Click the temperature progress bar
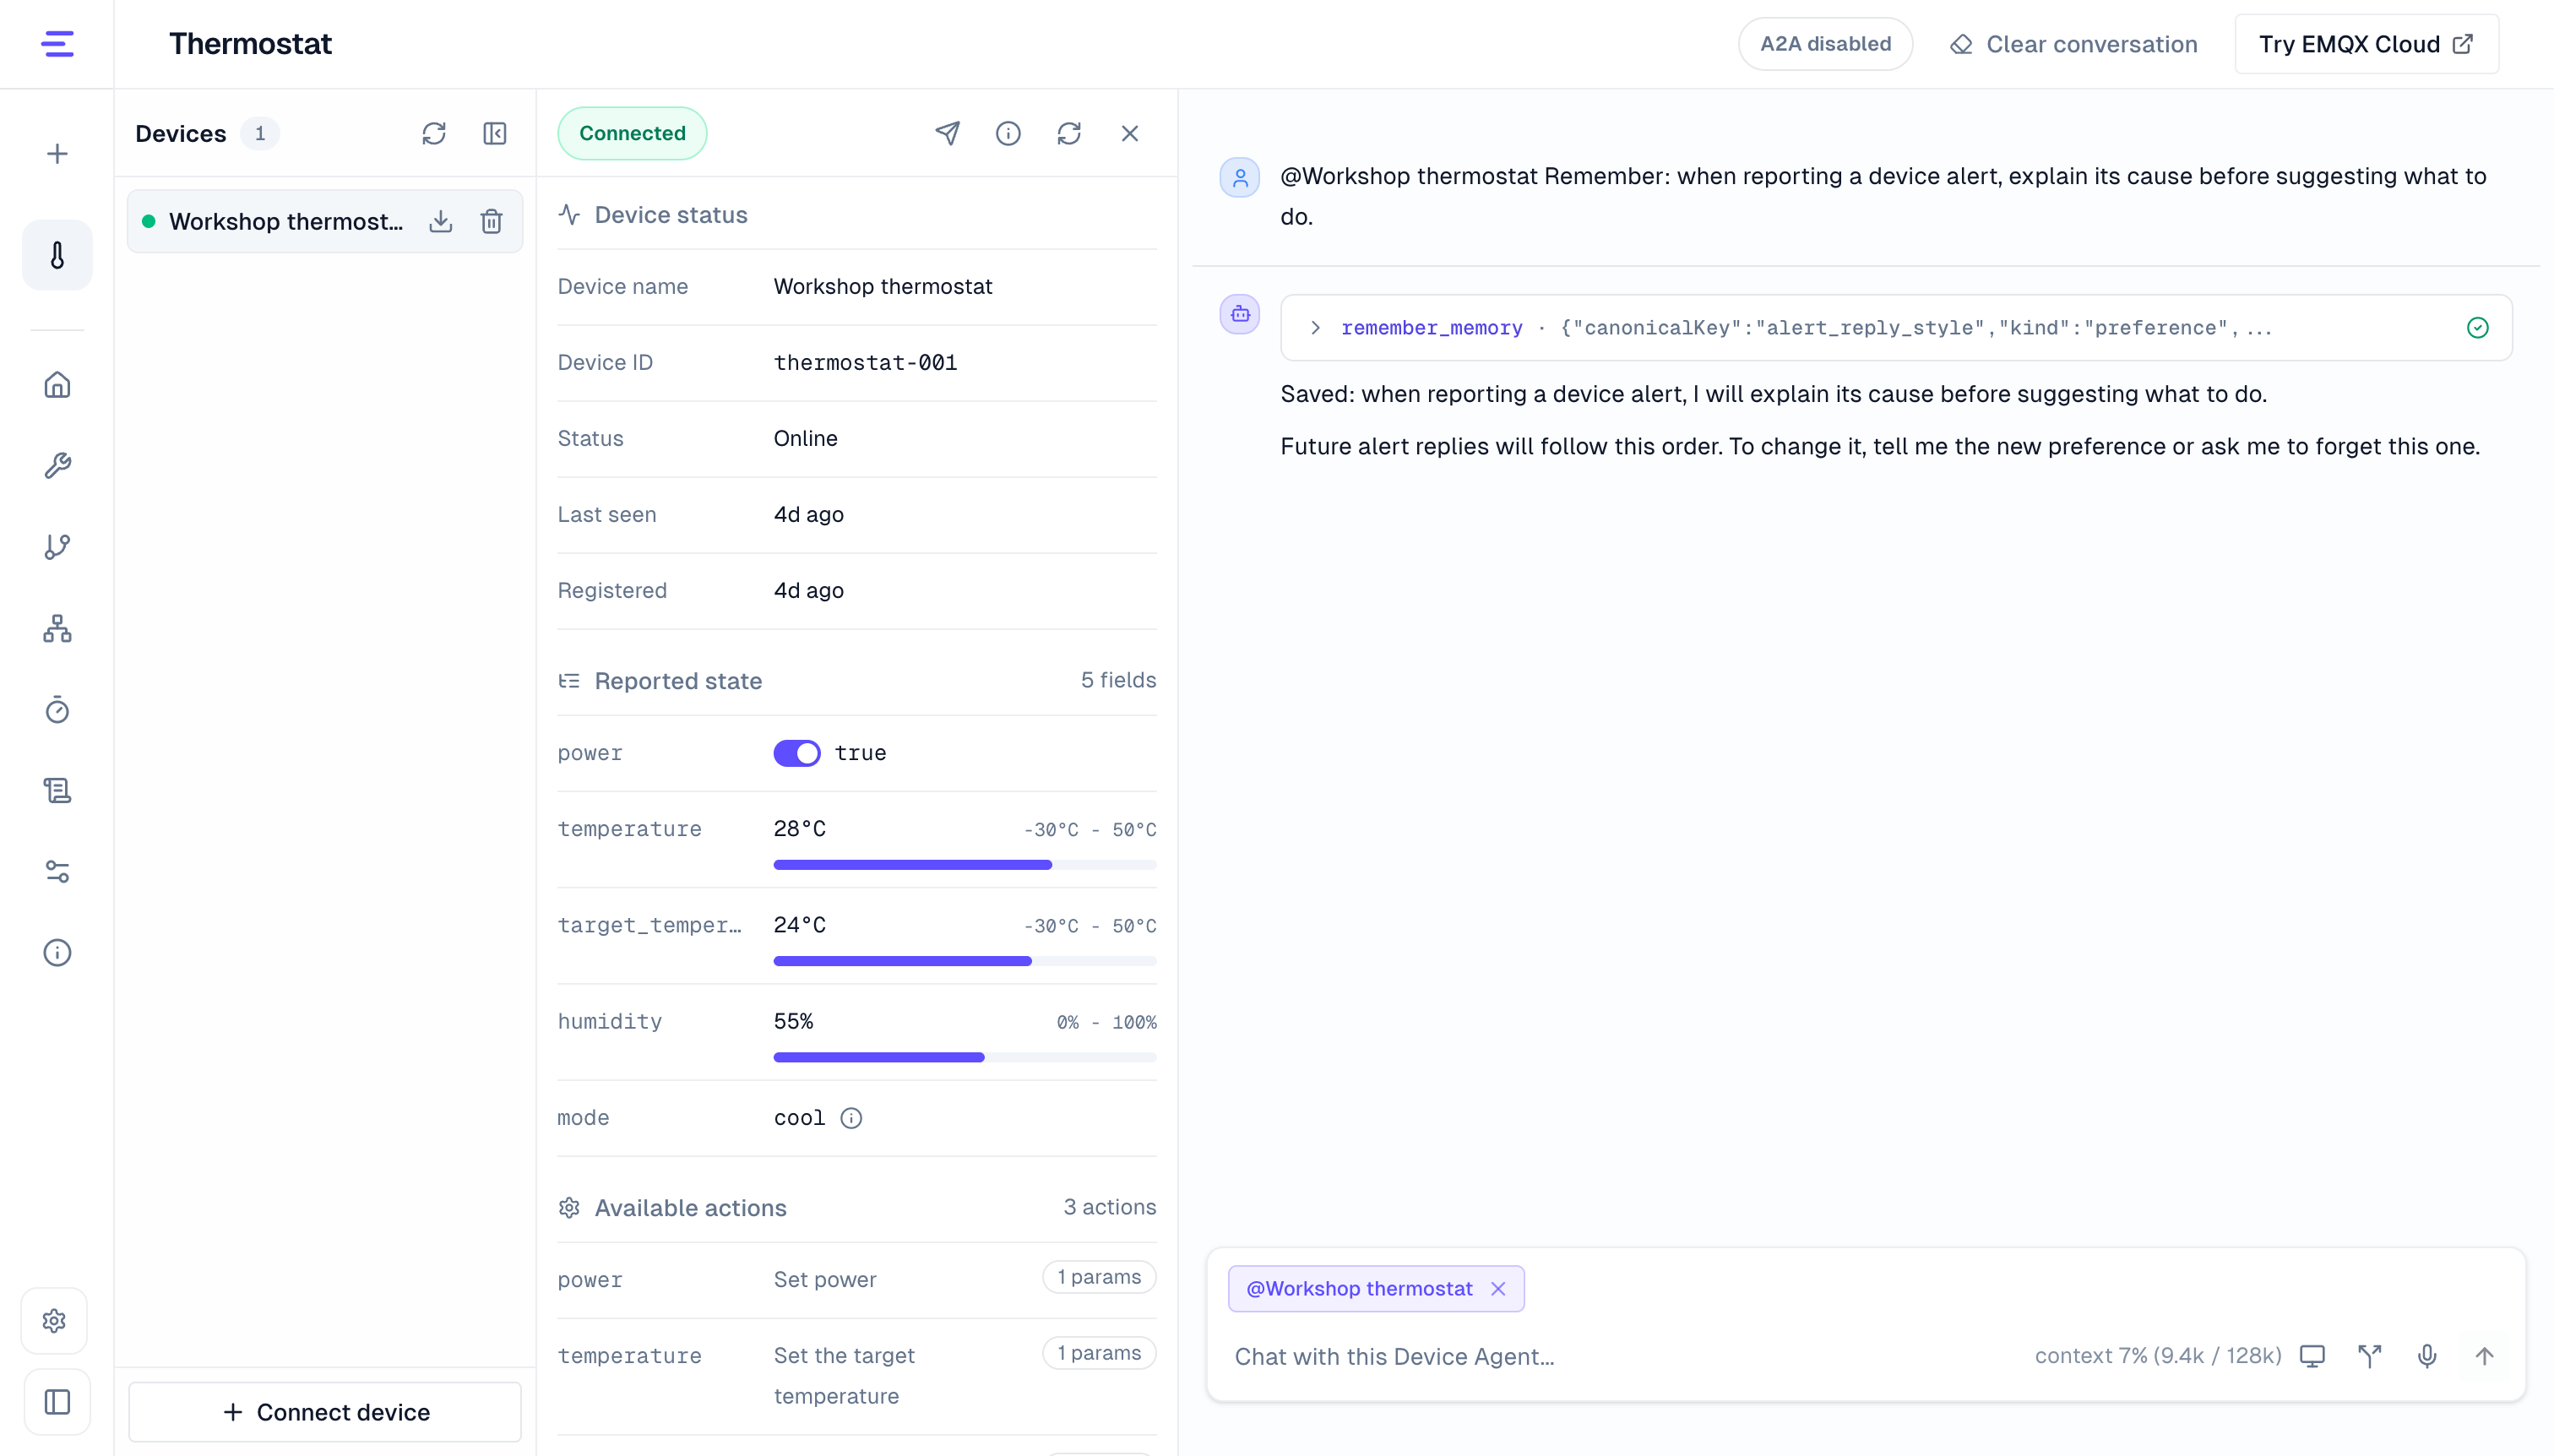The height and width of the screenshot is (1456, 2554). point(965,865)
